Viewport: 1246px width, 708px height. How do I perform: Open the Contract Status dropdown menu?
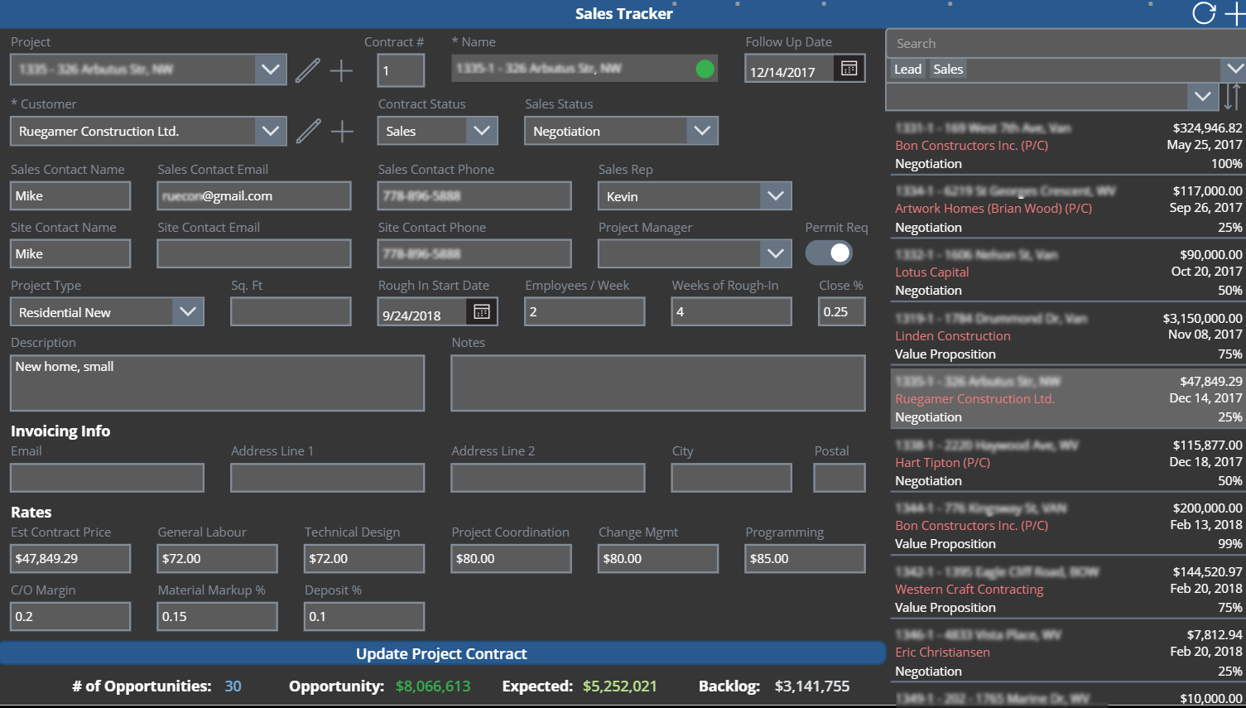click(483, 131)
